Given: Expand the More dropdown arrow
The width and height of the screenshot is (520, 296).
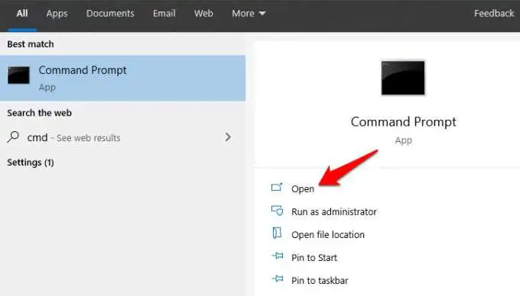Looking at the screenshot, I should (262, 14).
